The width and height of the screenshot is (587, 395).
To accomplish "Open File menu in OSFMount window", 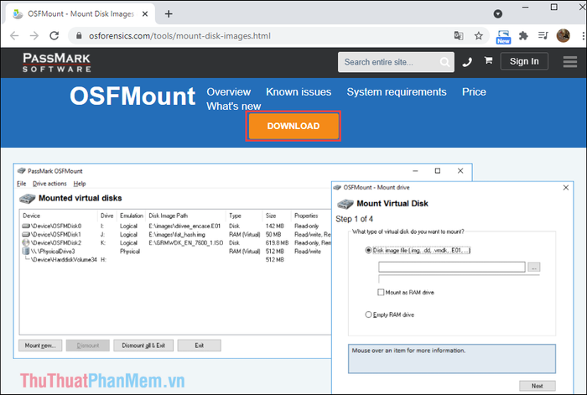I will click(21, 184).
